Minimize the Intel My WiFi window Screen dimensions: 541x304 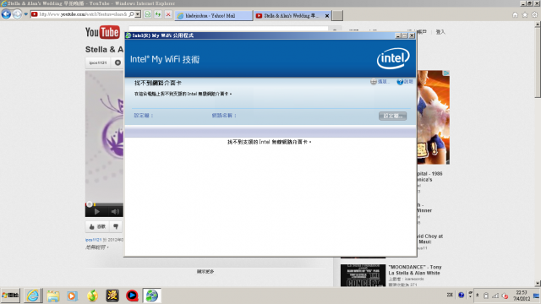coord(398,35)
